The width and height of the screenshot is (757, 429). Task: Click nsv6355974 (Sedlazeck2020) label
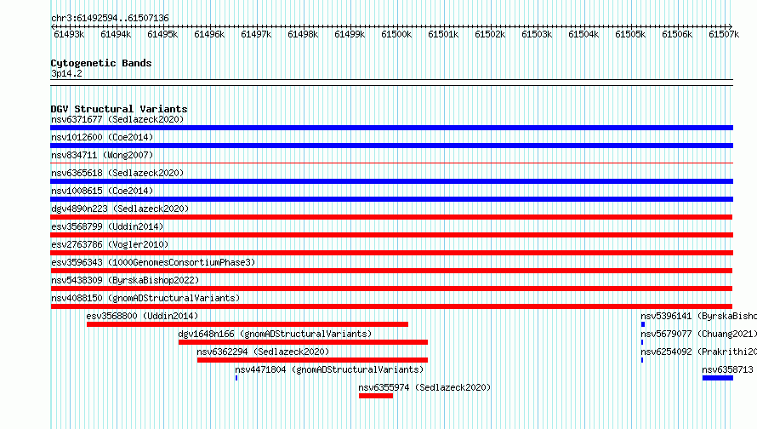tap(424, 387)
